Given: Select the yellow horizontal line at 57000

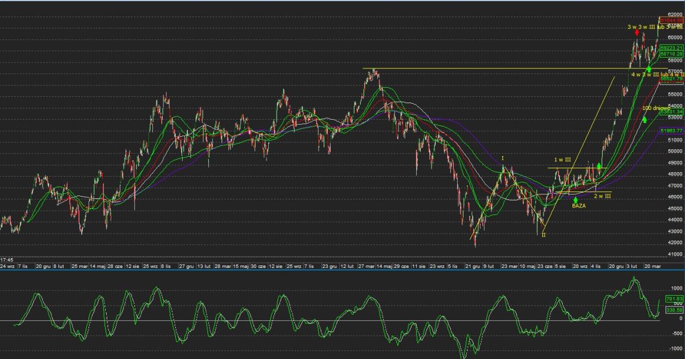Looking at the screenshot, I should pos(485,68).
